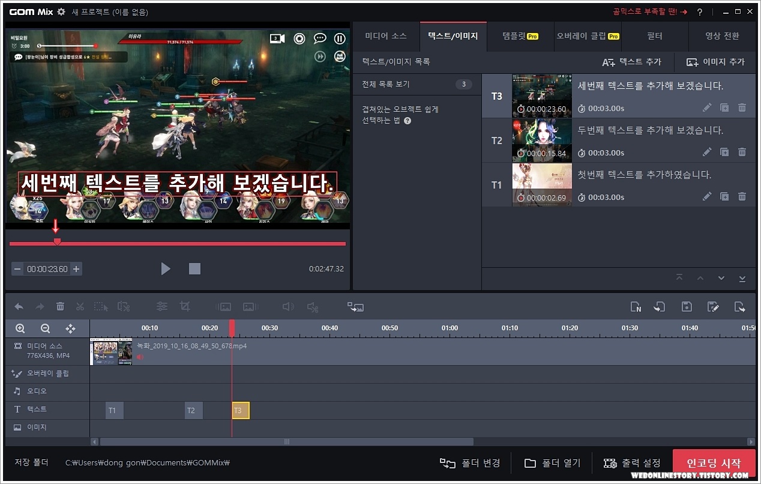The height and width of the screenshot is (484, 761).
Task: Click the timeline horizontal scrollbar
Action: [x=286, y=442]
